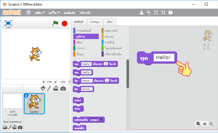Open the แฟ้ม (File) menu

pyautogui.click(x=40, y=13)
